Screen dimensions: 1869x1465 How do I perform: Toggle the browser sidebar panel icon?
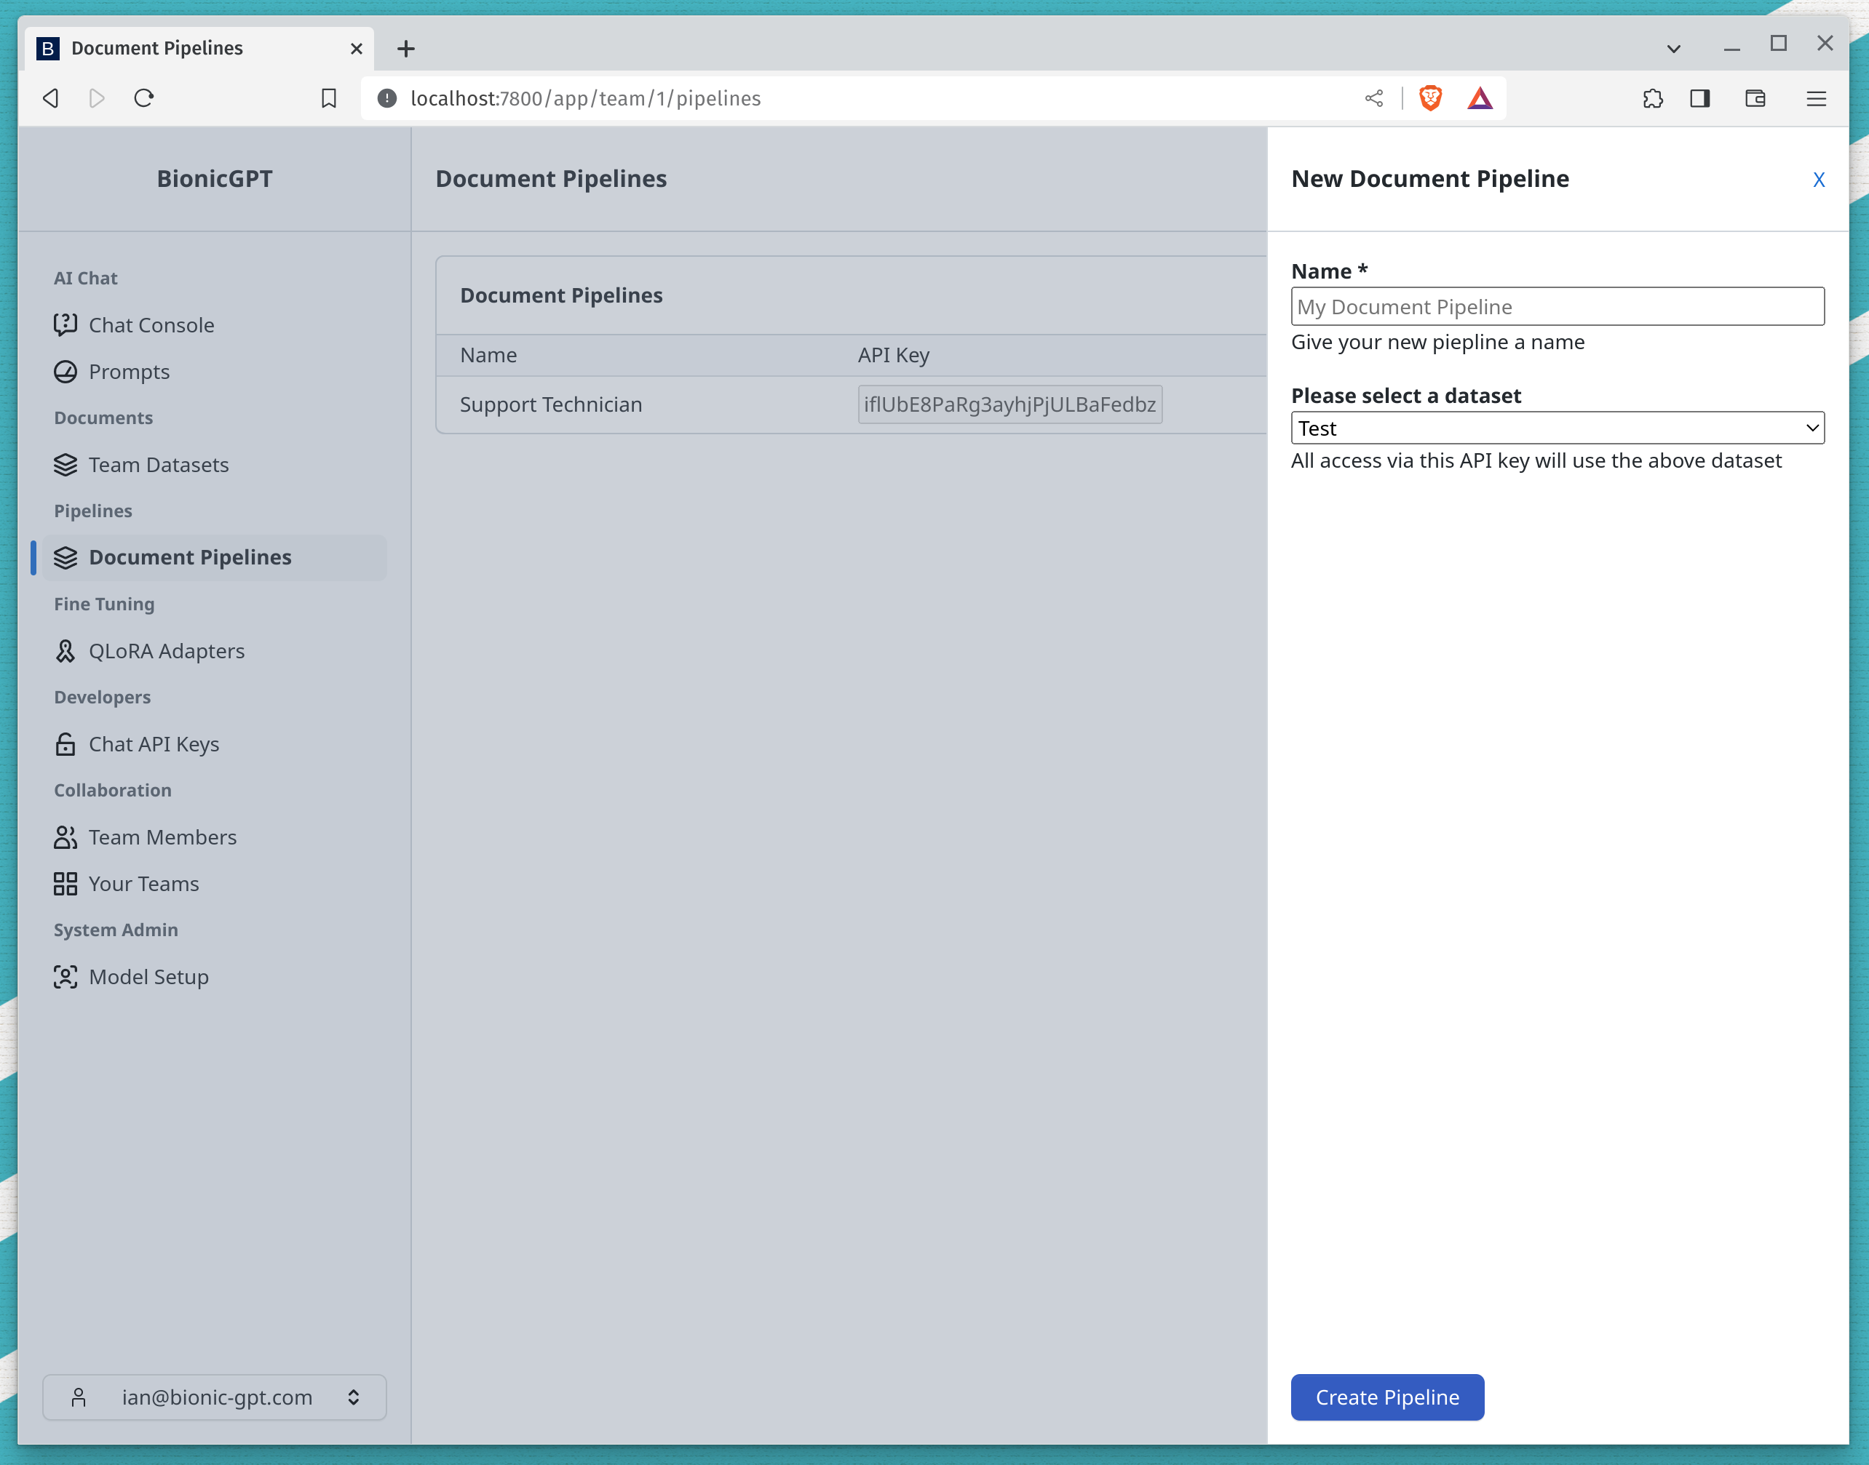tap(1699, 99)
